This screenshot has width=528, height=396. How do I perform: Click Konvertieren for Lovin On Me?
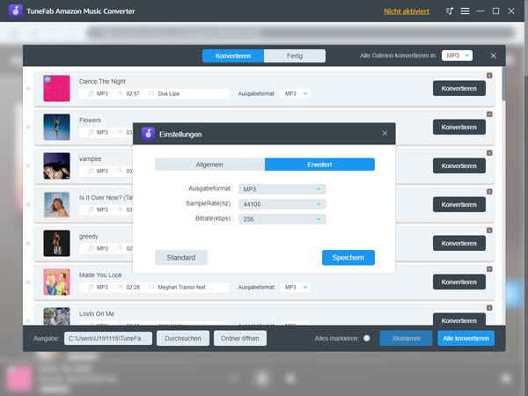(x=459, y=319)
